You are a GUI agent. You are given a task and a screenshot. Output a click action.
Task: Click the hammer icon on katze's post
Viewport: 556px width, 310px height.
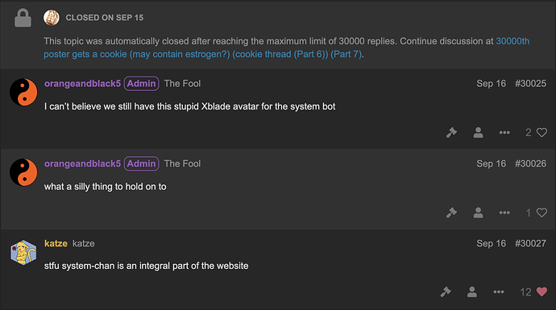point(446,292)
